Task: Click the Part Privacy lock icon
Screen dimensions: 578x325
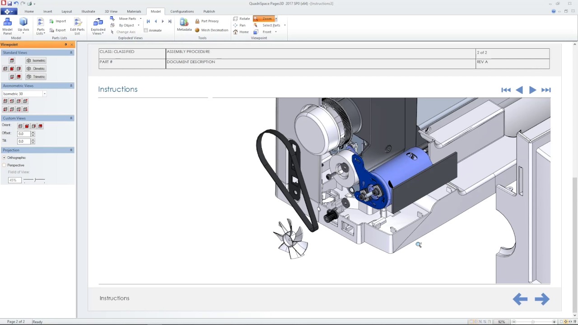Action: pos(197,21)
